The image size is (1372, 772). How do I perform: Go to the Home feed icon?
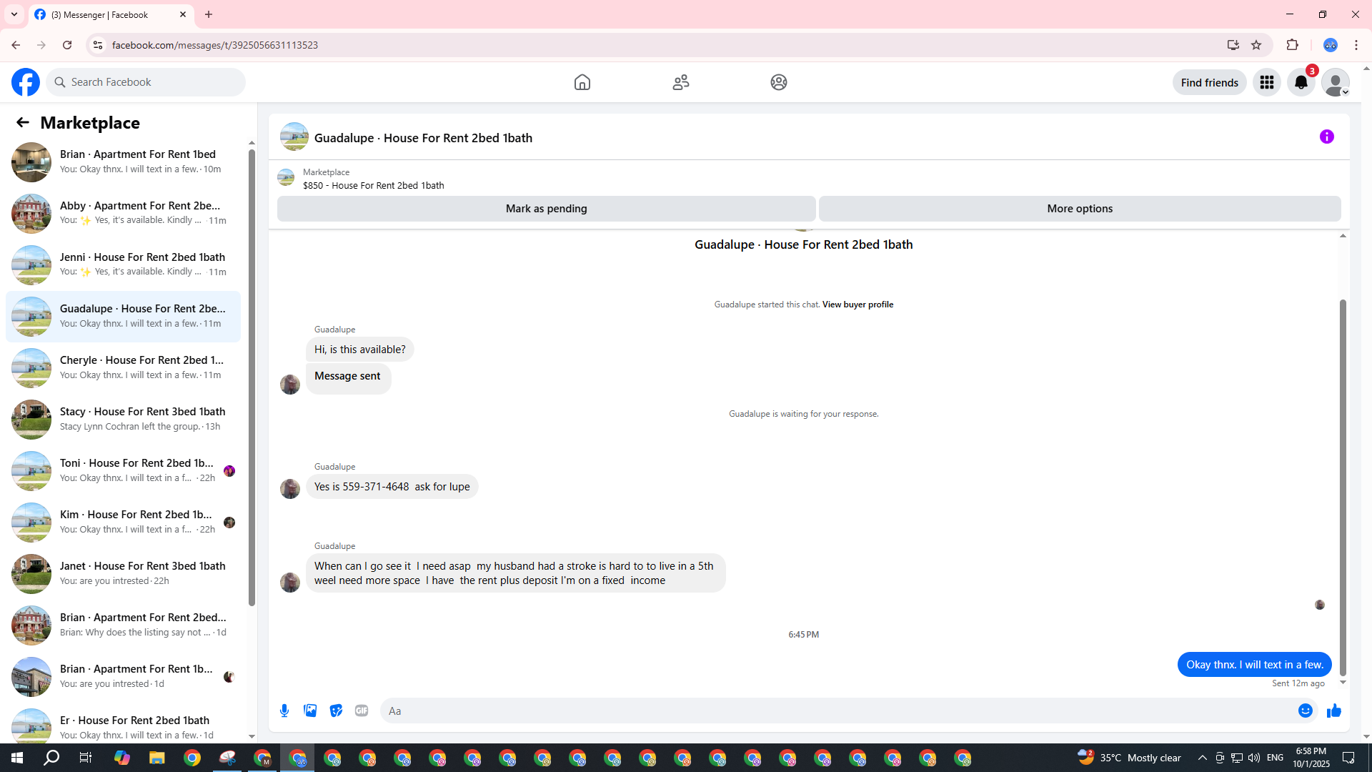click(x=582, y=82)
